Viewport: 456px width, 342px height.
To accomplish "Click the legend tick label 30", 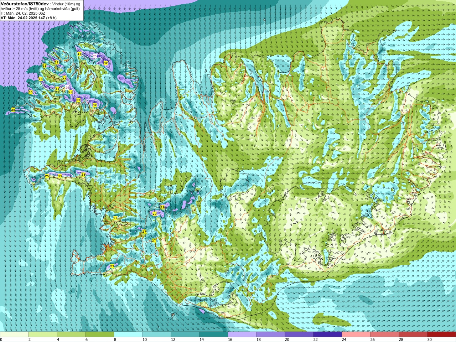I will [x=430, y=340].
